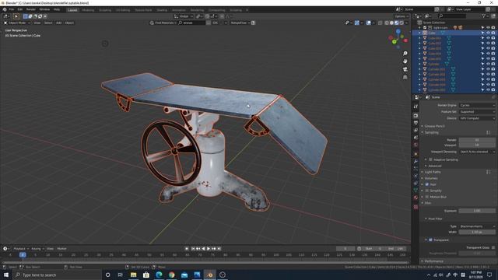This screenshot has width=498, height=280.
Task: Enable the Simplify checkbox
Action: point(427,191)
